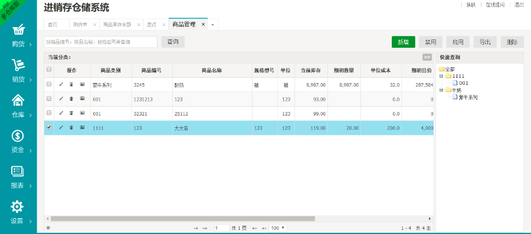Focus the product search input field

(x=100, y=42)
